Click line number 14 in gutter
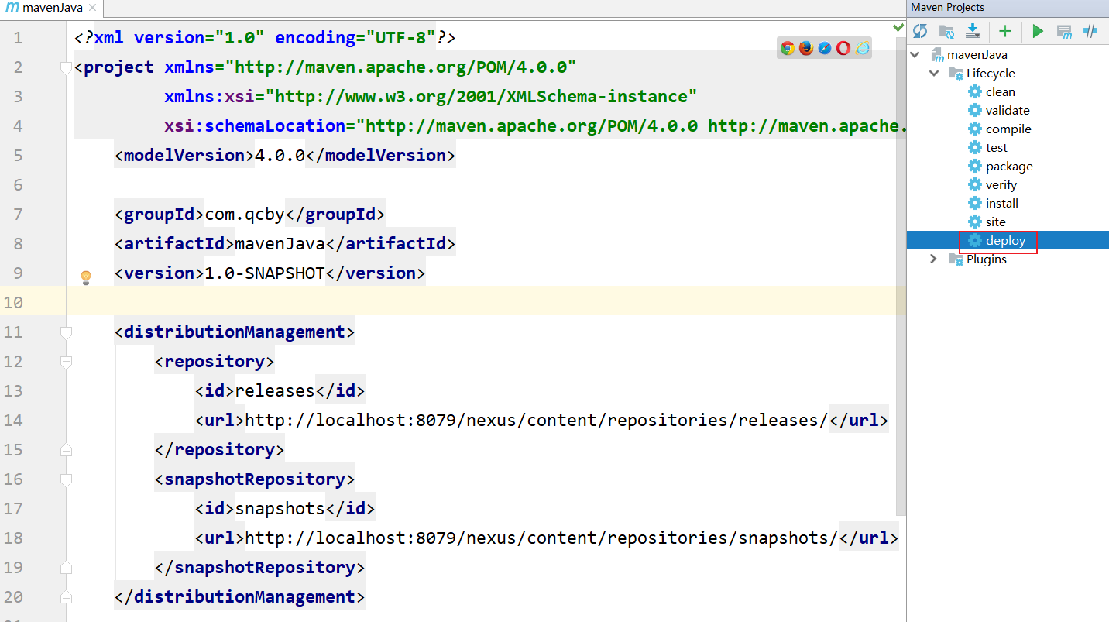 pos(13,420)
